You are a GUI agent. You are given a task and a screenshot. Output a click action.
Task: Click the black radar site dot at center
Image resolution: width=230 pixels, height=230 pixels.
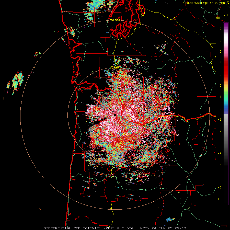click(x=115, y=115)
